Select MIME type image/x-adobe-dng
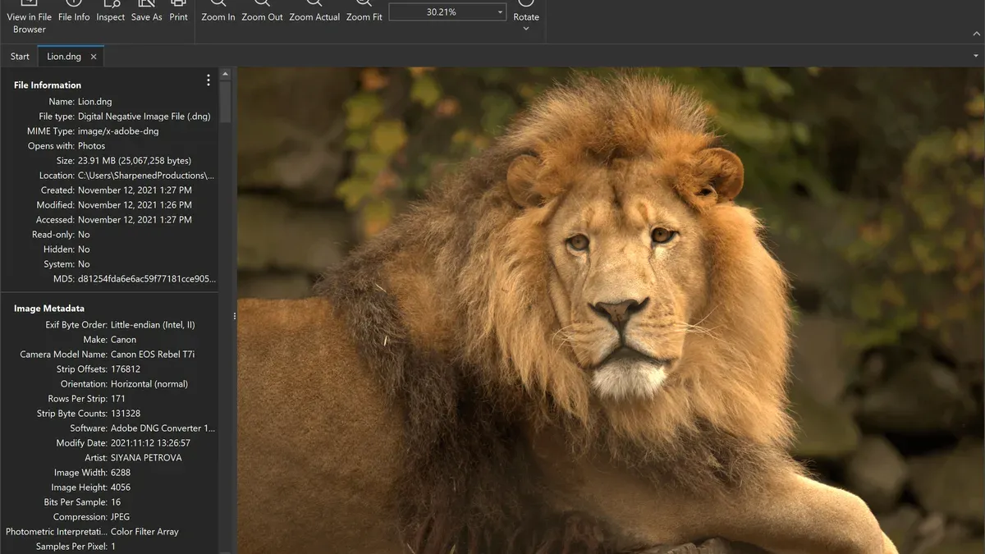Image resolution: width=985 pixels, height=554 pixels. point(118,131)
